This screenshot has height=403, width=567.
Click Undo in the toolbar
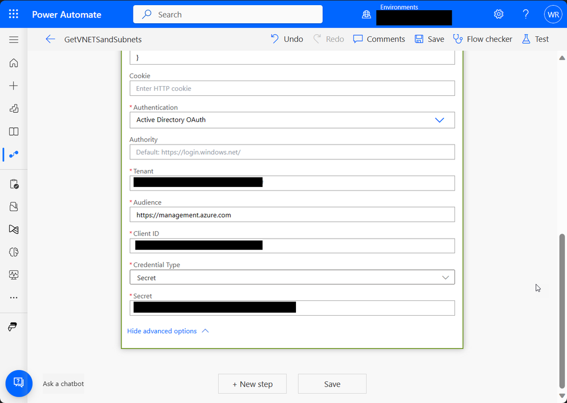[x=287, y=39]
